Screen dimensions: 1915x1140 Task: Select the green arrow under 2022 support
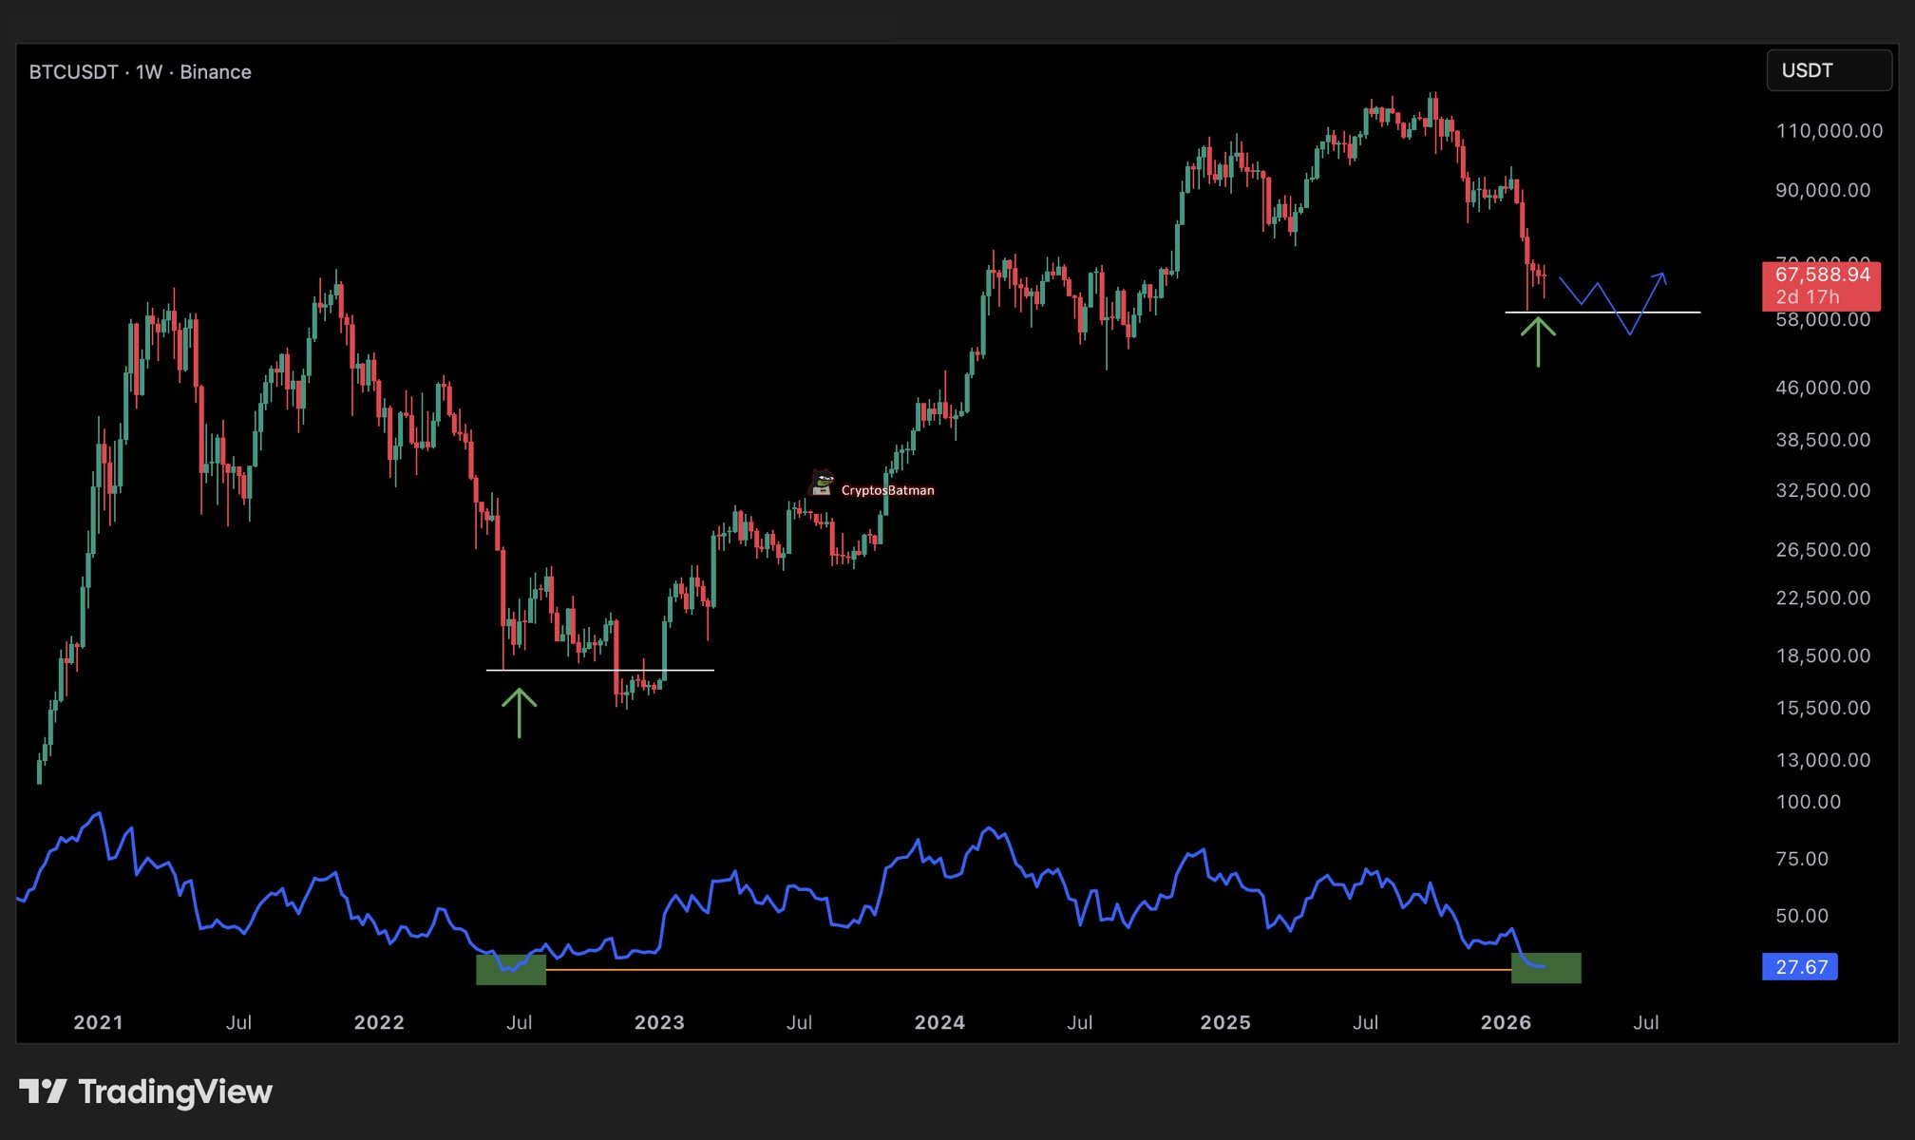pyautogui.click(x=519, y=712)
